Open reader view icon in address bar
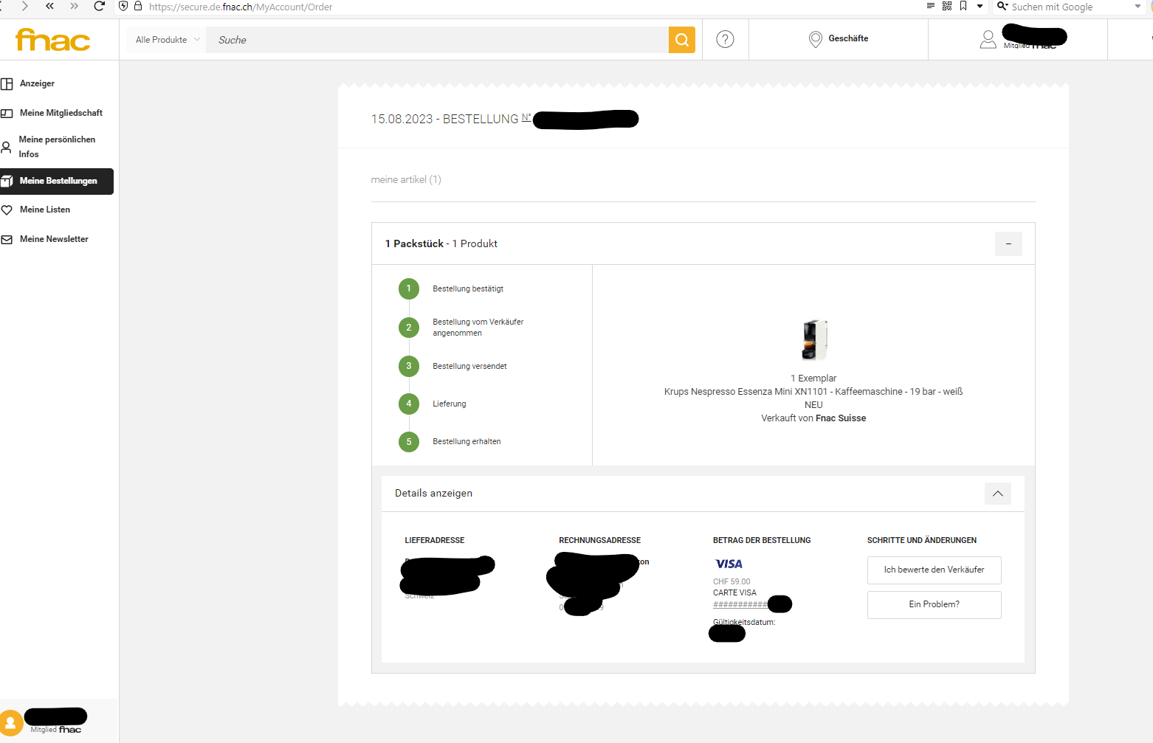 point(931,6)
